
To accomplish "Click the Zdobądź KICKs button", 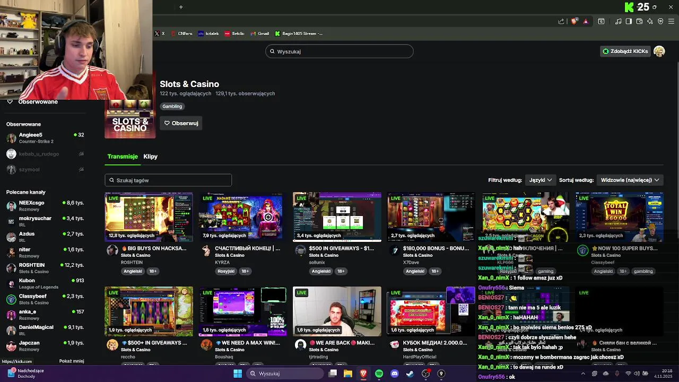I will 625,51.
